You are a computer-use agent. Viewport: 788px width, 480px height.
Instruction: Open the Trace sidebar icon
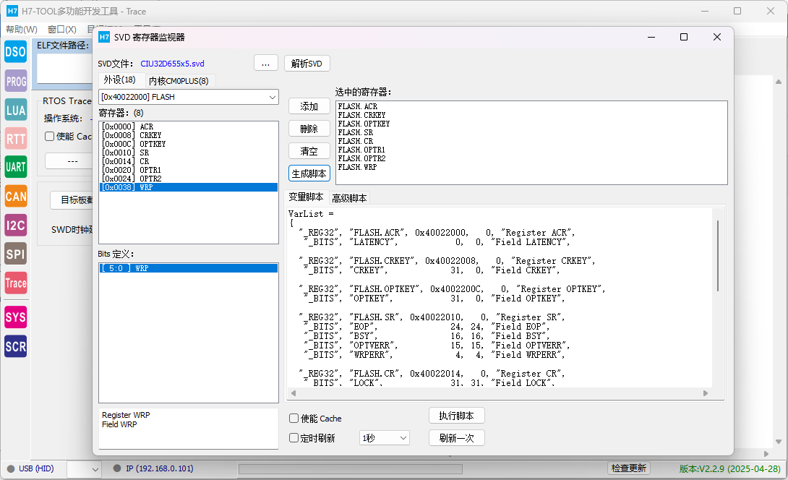click(16, 283)
